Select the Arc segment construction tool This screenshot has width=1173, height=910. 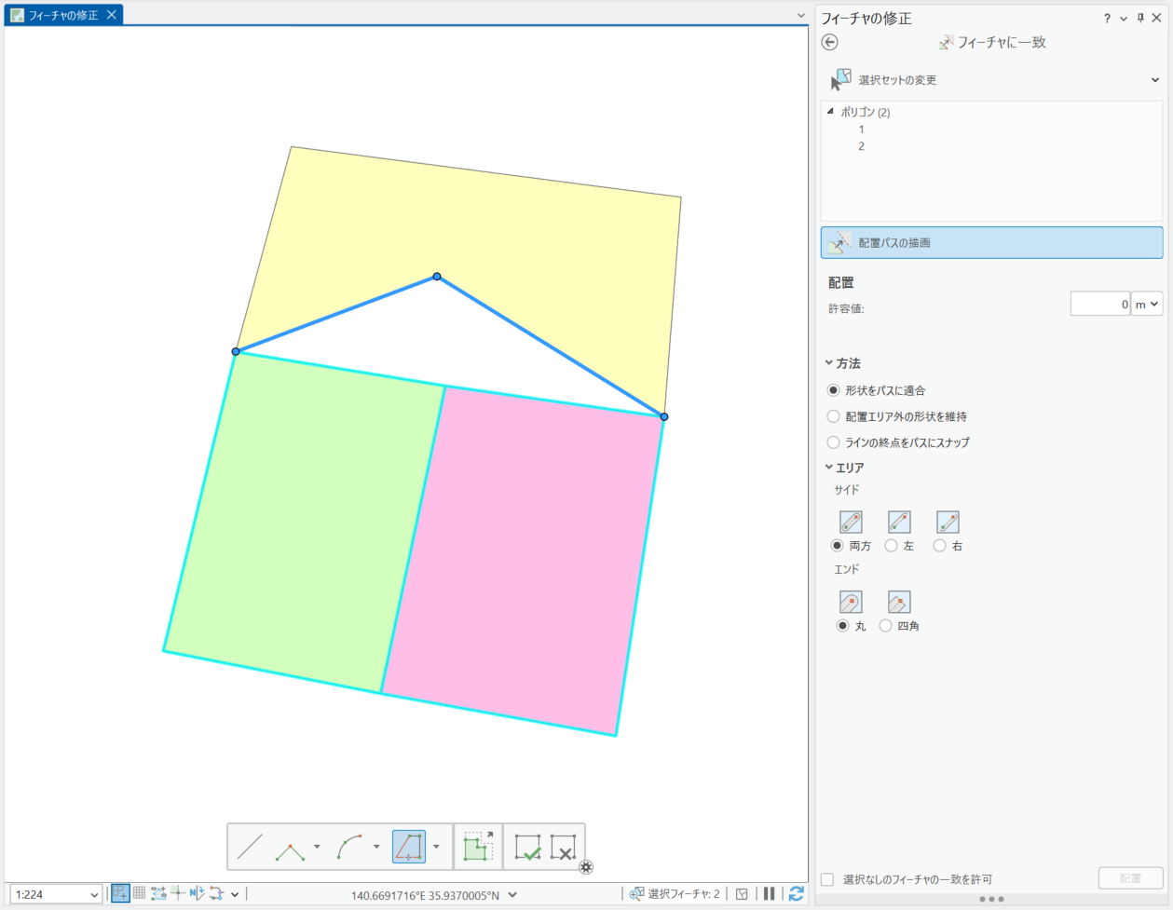click(x=350, y=847)
